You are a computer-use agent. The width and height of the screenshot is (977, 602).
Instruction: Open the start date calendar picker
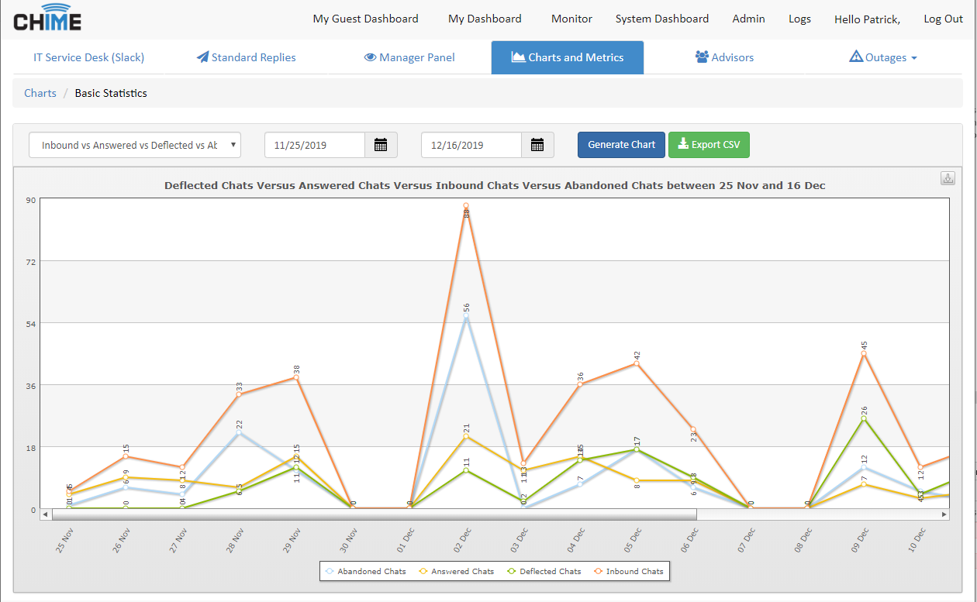[381, 145]
